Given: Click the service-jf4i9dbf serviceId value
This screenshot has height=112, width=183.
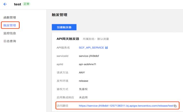Looking at the screenshot, I should (89, 56).
